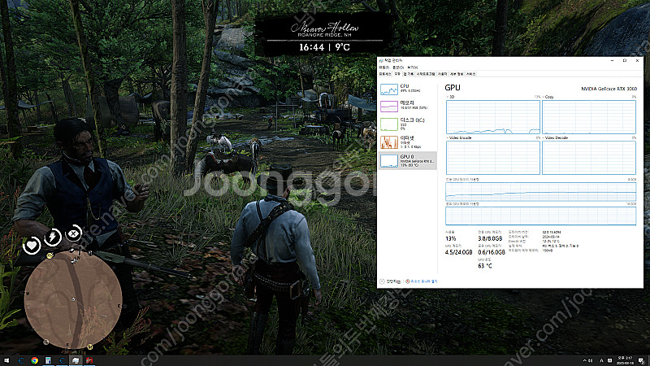Viewport: 650px width, 366px height.
Task: Click the shared GPU memory usage graph
Action: click(540, 216)
